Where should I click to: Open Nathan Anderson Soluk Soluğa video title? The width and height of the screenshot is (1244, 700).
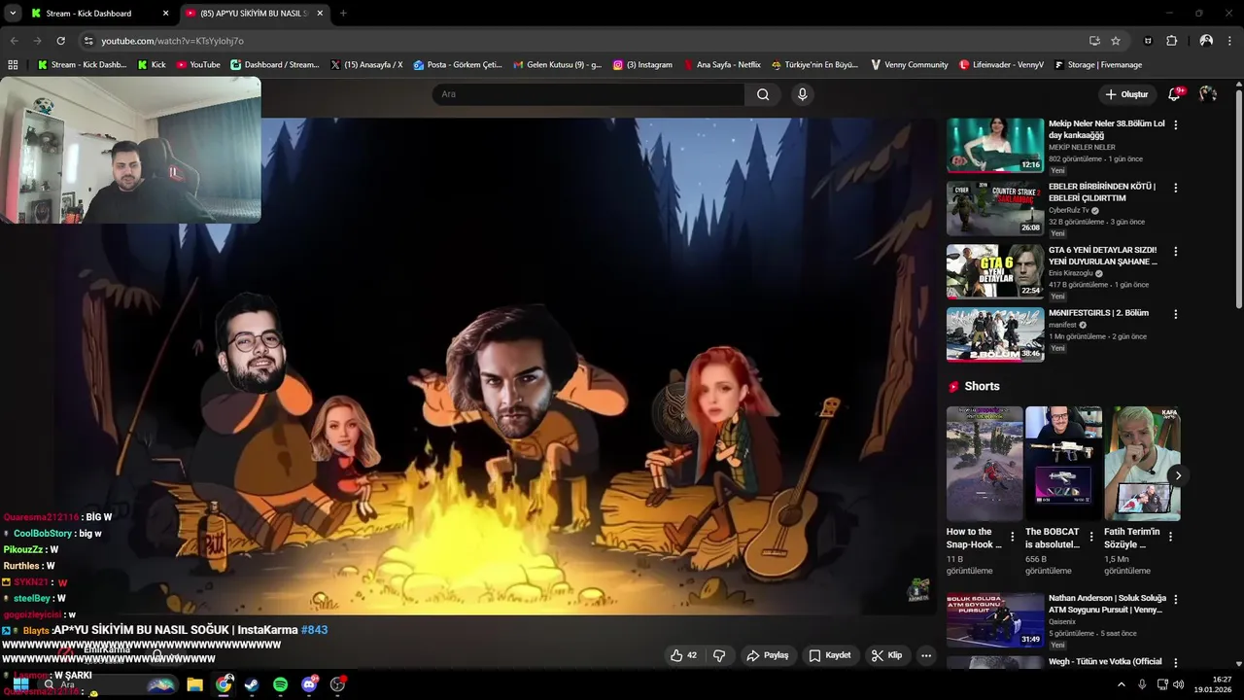(x=1107, y=604)
